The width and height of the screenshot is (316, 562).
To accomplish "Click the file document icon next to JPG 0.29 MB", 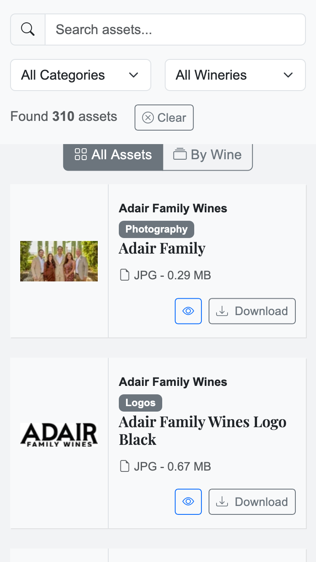I will point(125,274).
